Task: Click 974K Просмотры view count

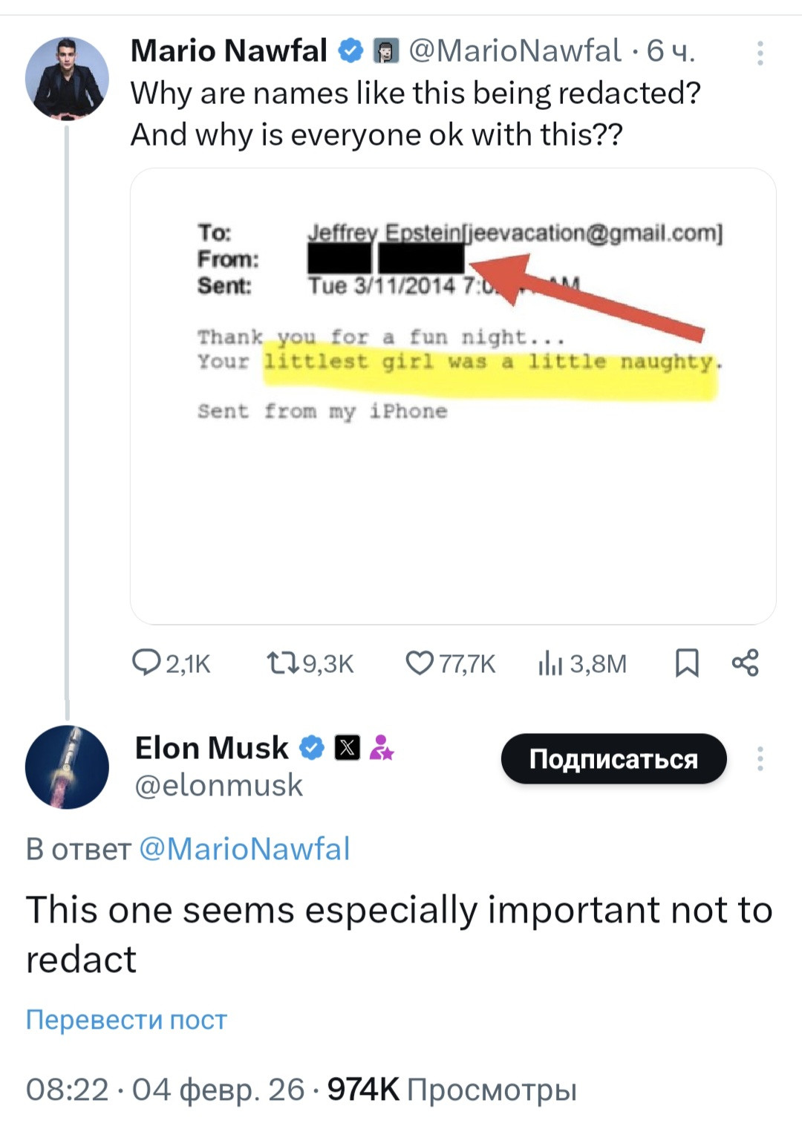Action: (451, 1090)
